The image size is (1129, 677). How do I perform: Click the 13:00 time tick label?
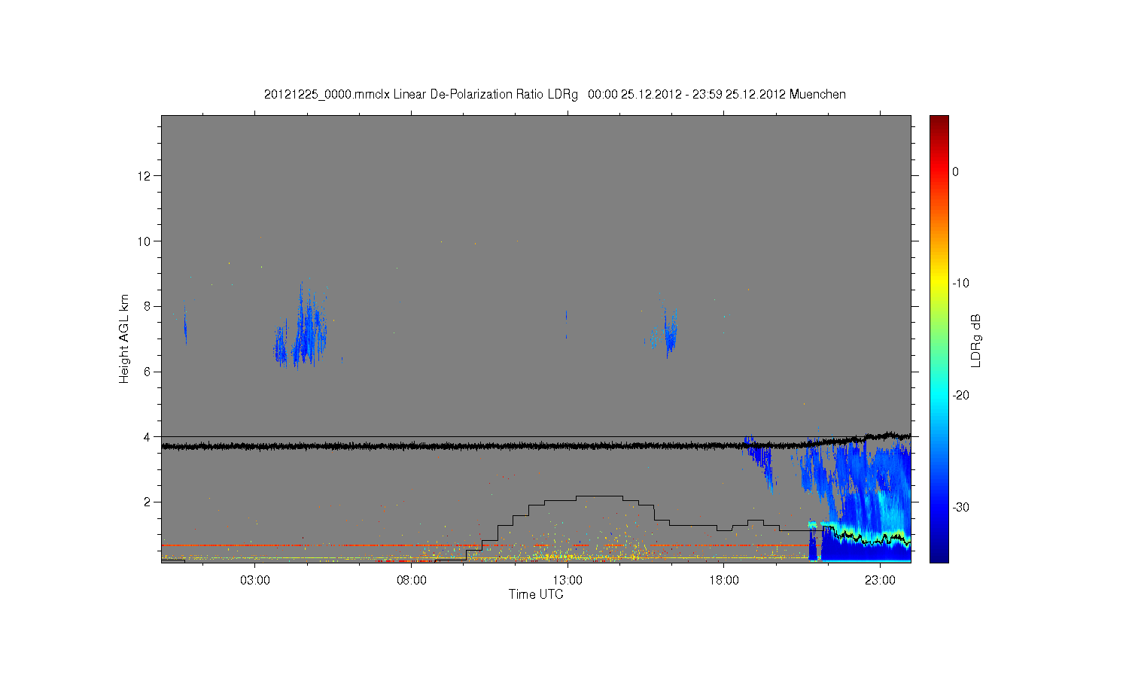point(568,581)
